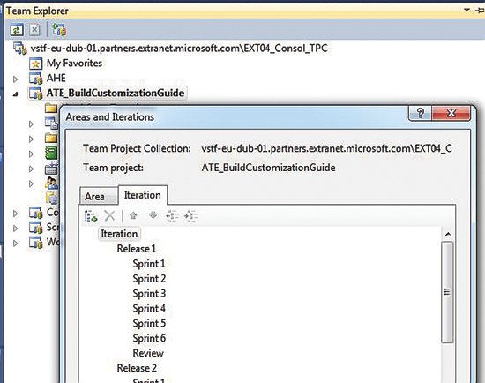
Task: Click the iteration list scrollbar thumb
Action: click(x=447, y=292)
